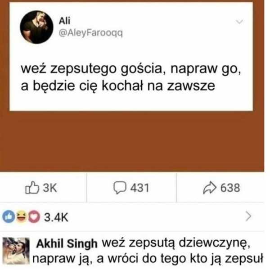Viewport: 270px width, 270px height.
Task: Open comments via speech bubble icon
Action: [x=120, y=188]
